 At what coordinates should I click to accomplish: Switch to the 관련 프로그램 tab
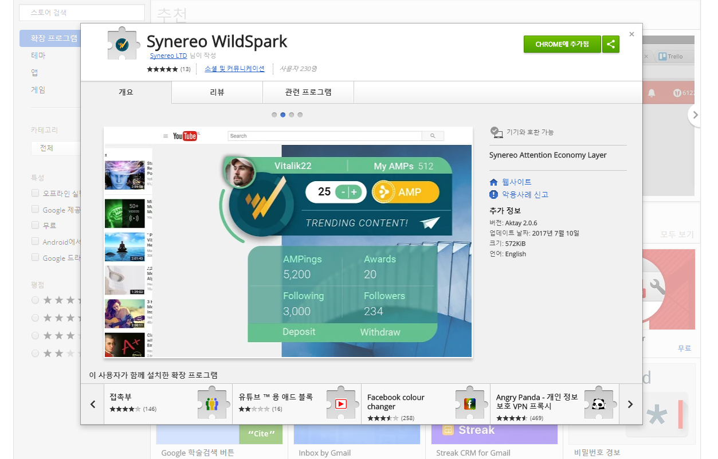(x=308, y=92)
